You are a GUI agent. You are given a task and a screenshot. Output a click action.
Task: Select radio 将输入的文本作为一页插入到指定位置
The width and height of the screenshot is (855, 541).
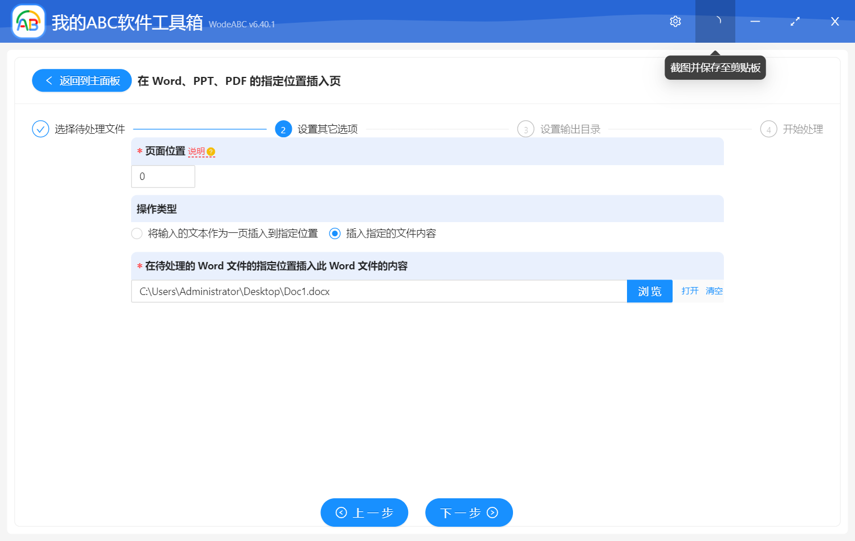pyautogui.click(x=137, y=233)
